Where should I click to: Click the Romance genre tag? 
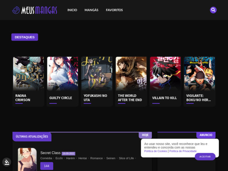(97, 158)
